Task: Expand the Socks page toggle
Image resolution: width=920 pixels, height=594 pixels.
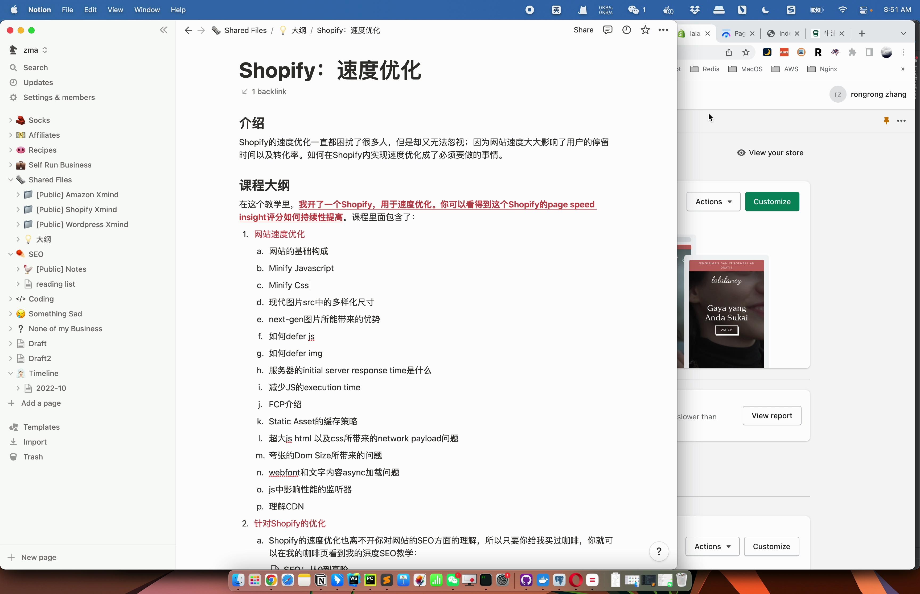Action: click(x=10, y=120)
